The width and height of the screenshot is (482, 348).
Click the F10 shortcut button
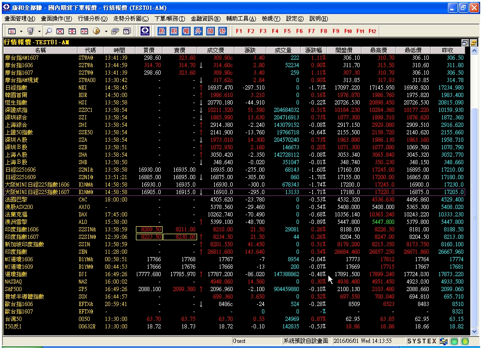[348, 31]
